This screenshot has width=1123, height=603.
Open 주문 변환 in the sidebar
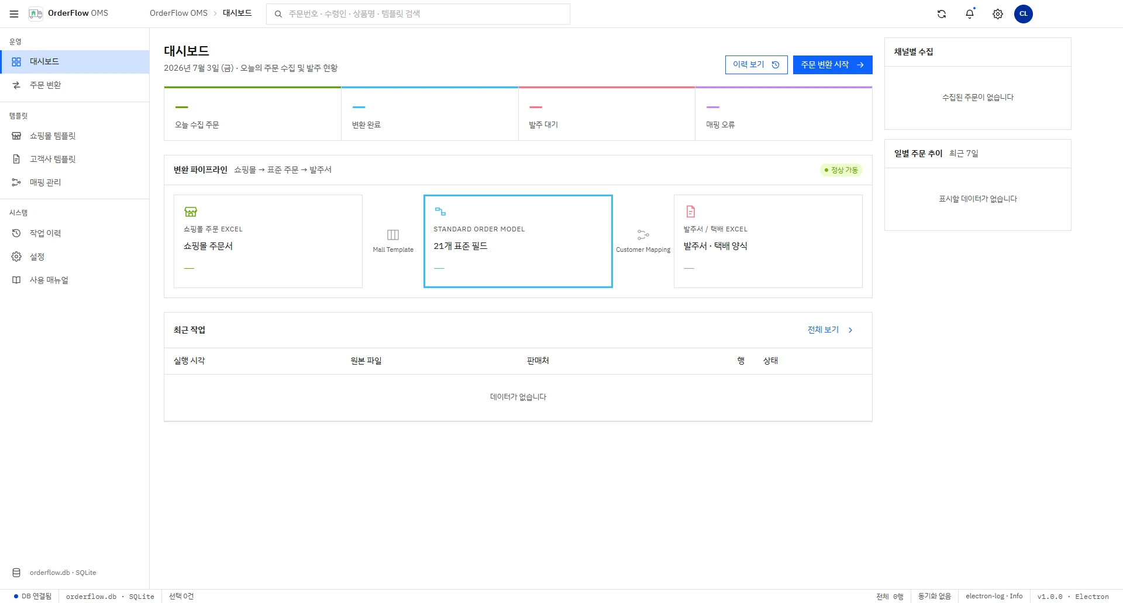pos(75,85)
